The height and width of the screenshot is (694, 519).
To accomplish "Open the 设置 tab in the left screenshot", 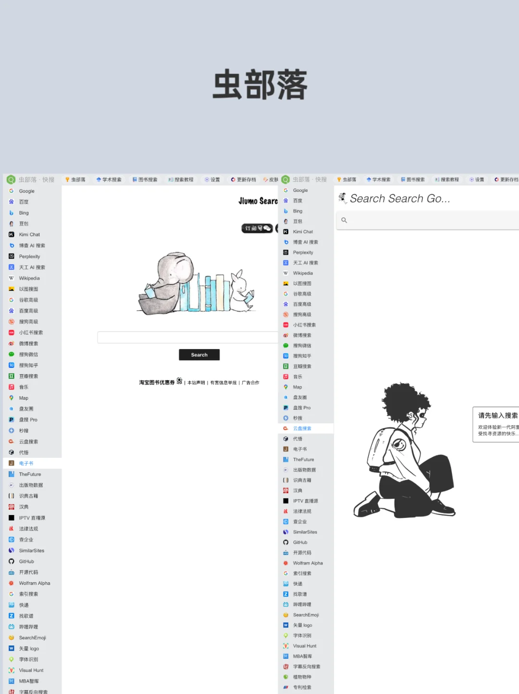I will point(212,179).
